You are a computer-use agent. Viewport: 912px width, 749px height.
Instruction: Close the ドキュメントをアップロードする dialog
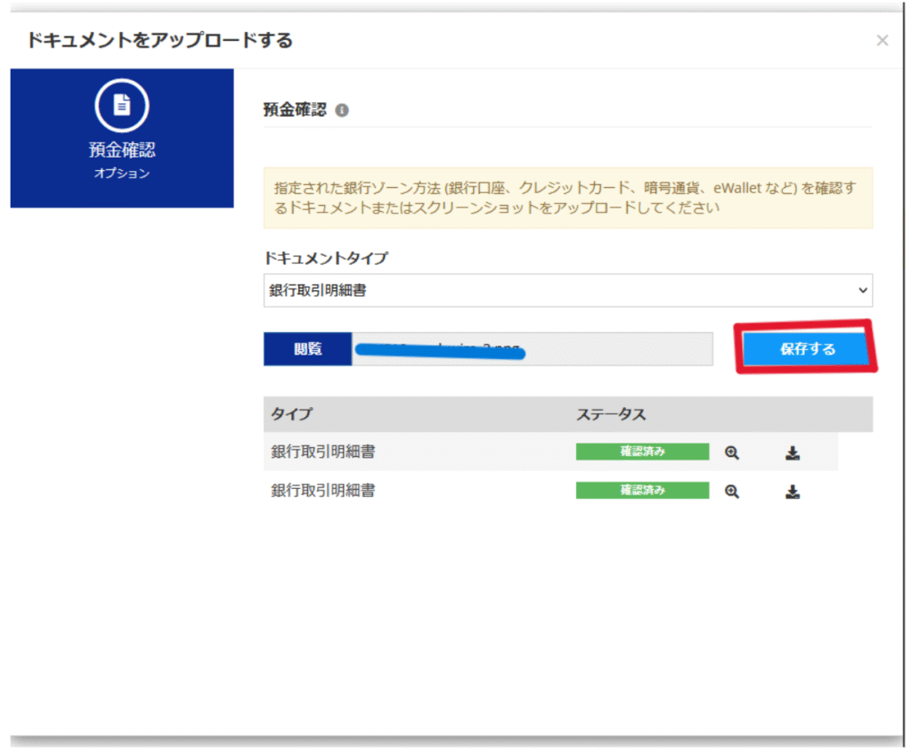coord(882,40)
